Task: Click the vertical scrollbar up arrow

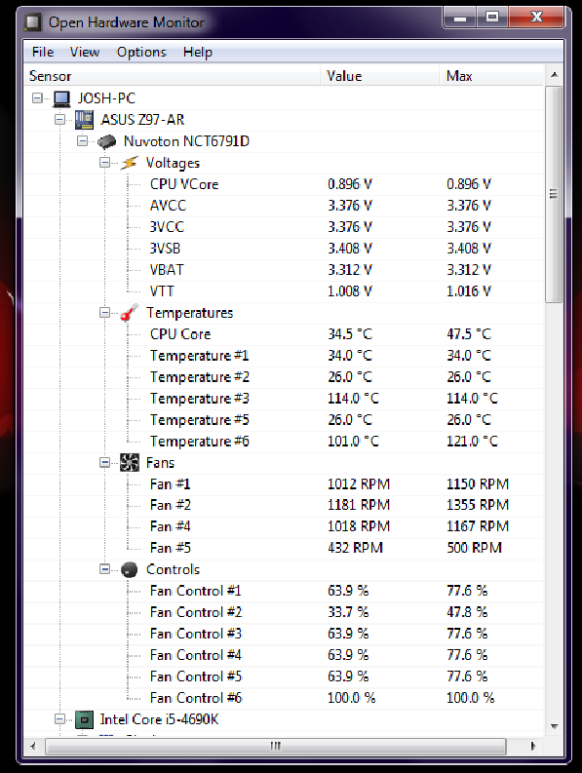Action: coord(555,75)
